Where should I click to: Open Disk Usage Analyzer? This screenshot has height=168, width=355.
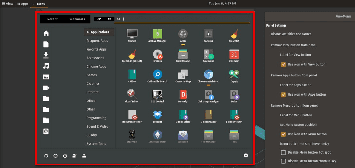[208, 96]
